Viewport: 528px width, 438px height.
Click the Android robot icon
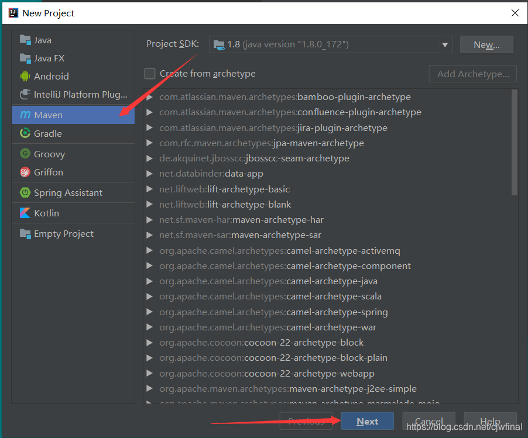coord(25,77)
